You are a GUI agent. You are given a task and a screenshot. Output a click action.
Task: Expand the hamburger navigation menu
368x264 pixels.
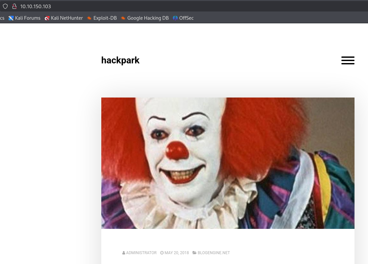pyautogui.click(x=348, y=60)
